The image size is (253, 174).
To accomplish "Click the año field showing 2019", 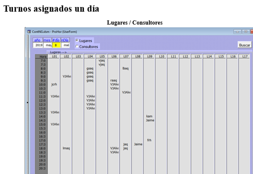I will (x=38, y=45).
